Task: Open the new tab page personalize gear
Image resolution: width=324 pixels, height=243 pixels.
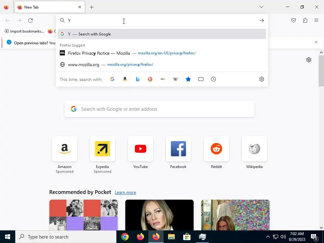Action: click(309, 60)
